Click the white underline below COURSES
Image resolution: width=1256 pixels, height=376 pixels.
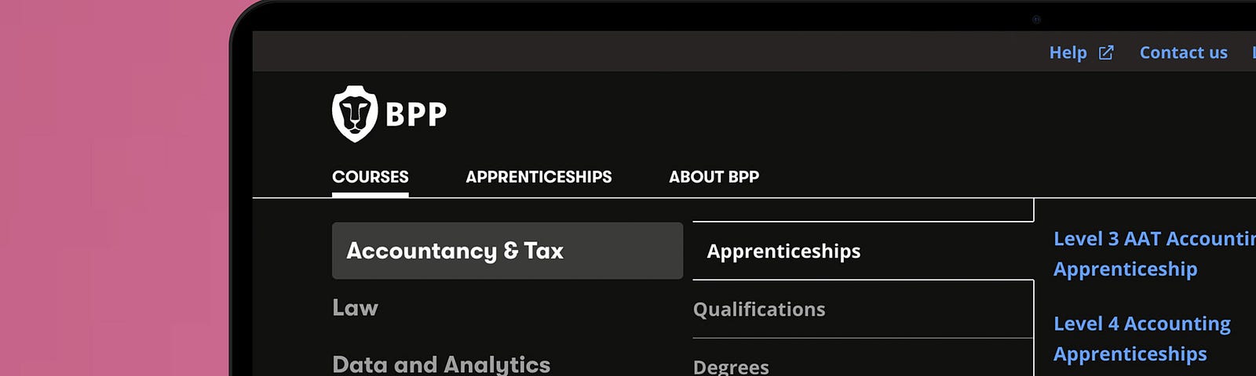371,194
